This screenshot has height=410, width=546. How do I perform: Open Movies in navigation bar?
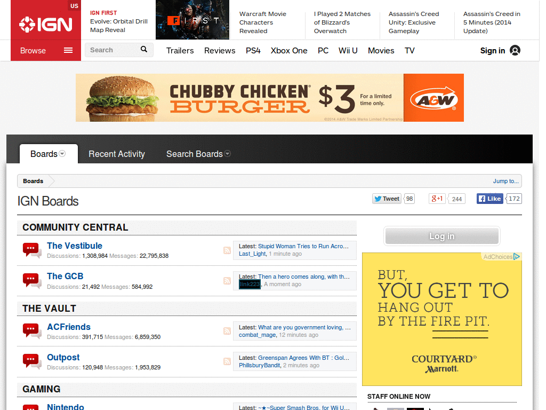381,51
